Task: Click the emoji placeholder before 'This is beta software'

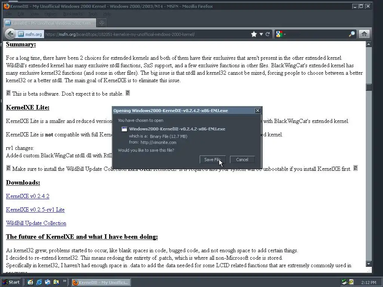Action: pyautogui.click(x=8, y=93)
